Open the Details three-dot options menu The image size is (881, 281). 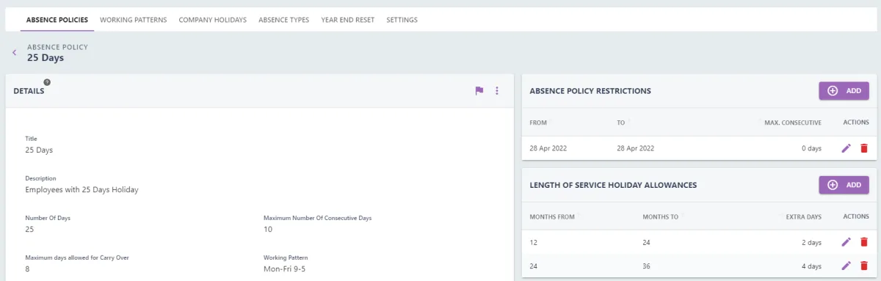[x=497, y=91]
